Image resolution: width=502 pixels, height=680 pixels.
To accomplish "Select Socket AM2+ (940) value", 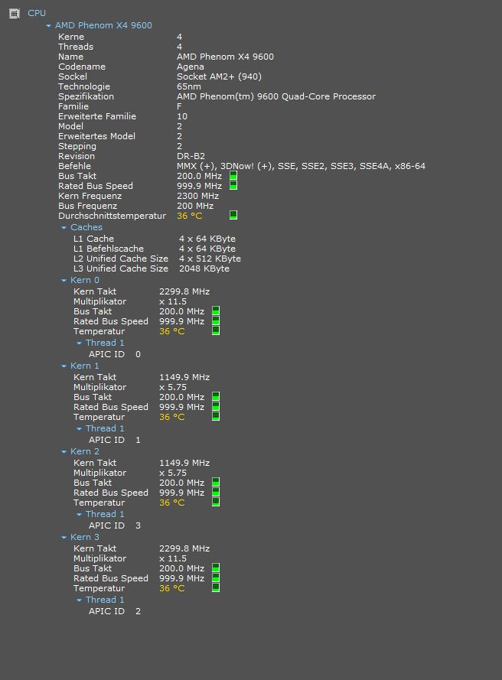I will (219, 76).
